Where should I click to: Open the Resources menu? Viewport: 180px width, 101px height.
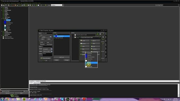(13, 3)
